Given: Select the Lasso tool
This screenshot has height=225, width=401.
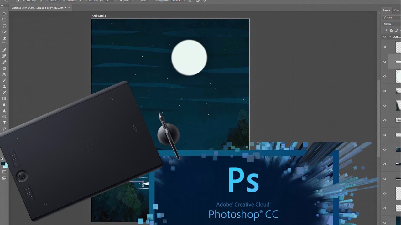Looking at the screenshot, I should [4, 26].
